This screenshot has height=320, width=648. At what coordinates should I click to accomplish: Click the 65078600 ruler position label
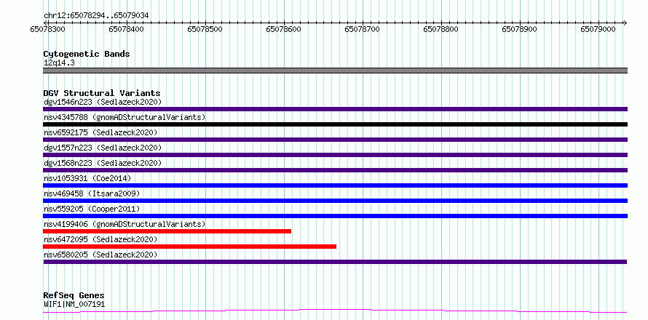[x=284, y=29]
